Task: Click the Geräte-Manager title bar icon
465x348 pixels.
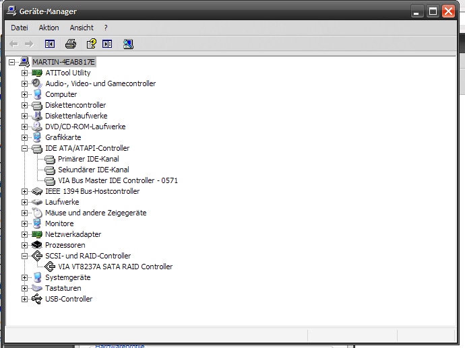Action: (11, 11)
